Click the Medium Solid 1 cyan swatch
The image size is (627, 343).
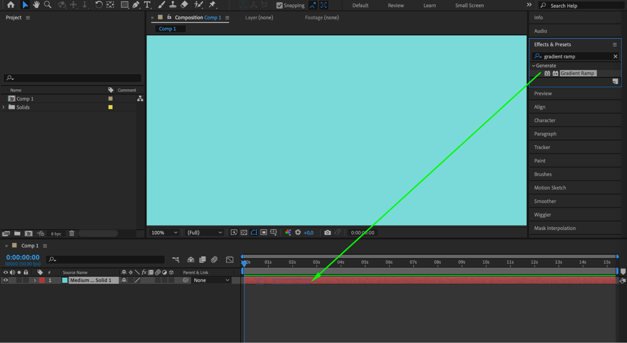[65, 280]
